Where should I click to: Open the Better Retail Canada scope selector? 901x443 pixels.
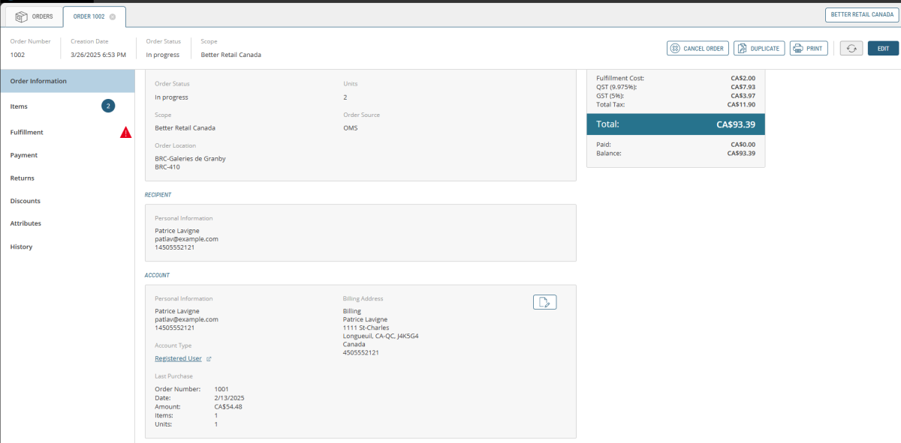pos(862,14)
